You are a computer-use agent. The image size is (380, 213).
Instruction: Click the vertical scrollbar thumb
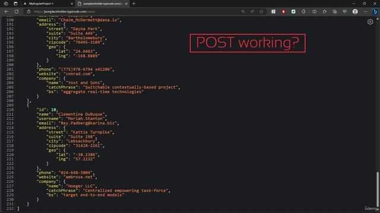[x=378, y=189]
